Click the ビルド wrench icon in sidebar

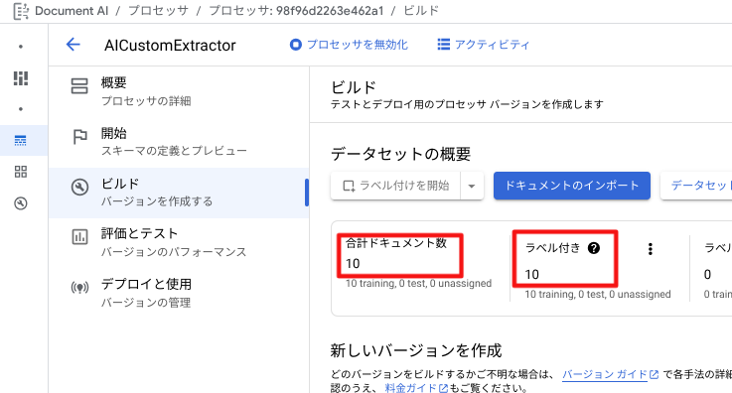[x=79, y=187]
